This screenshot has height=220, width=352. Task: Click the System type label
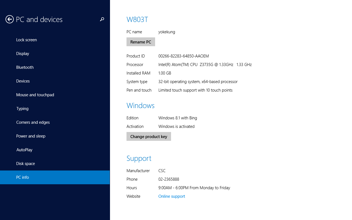pyautogui.click(x=137, y=82)
